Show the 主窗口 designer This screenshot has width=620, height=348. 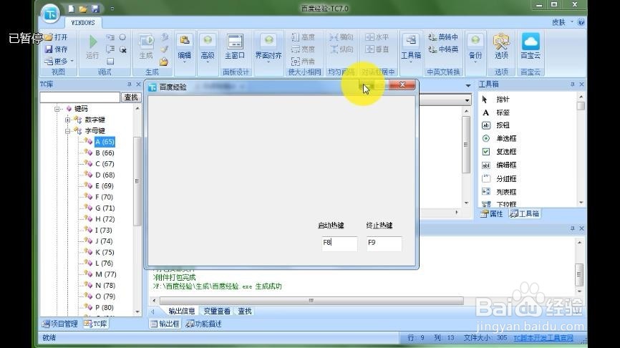pos(235,47)
